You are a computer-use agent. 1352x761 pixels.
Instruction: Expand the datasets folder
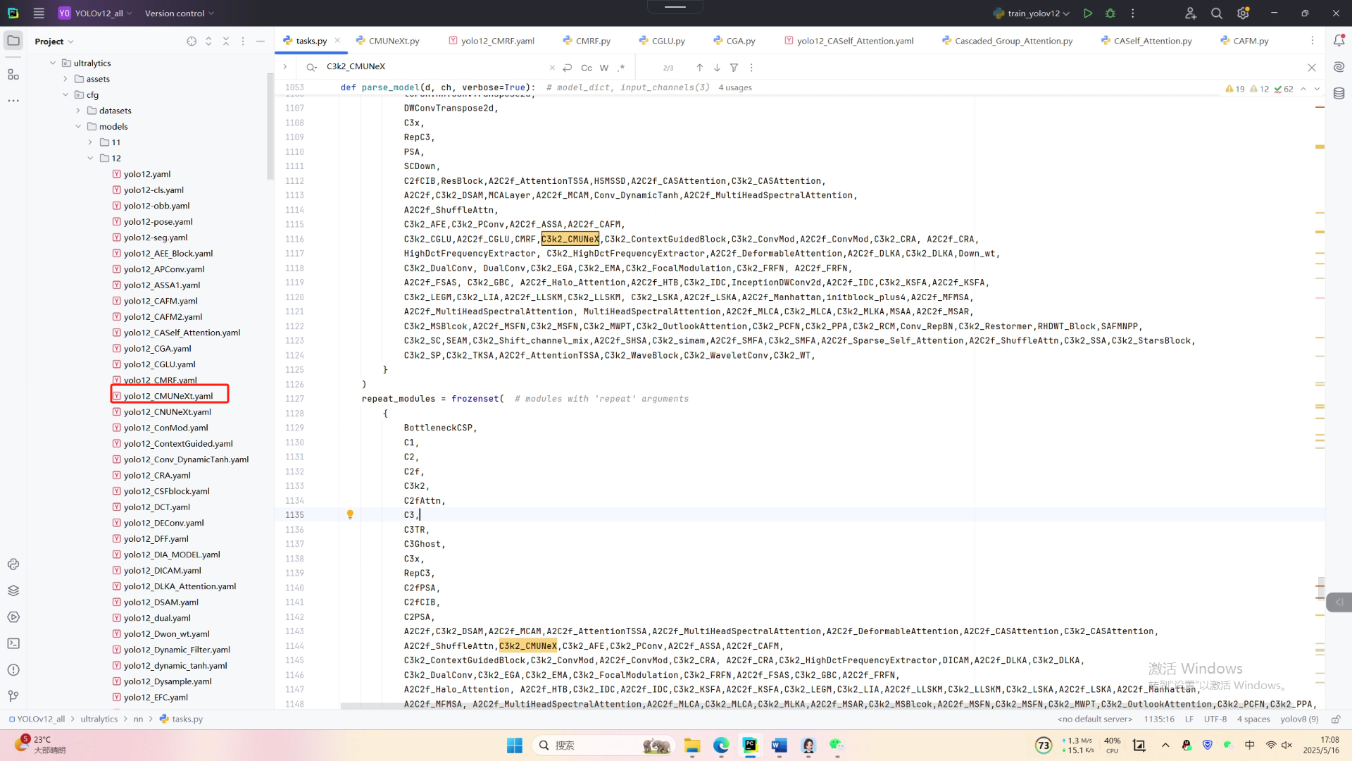(x=78, y=111)
